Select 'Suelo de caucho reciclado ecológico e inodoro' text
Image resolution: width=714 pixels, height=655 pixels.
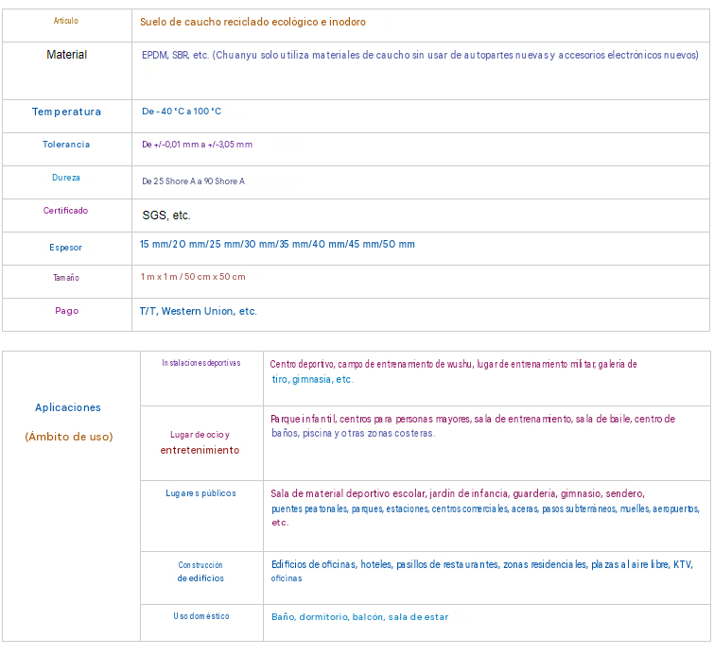pos(253,22)
